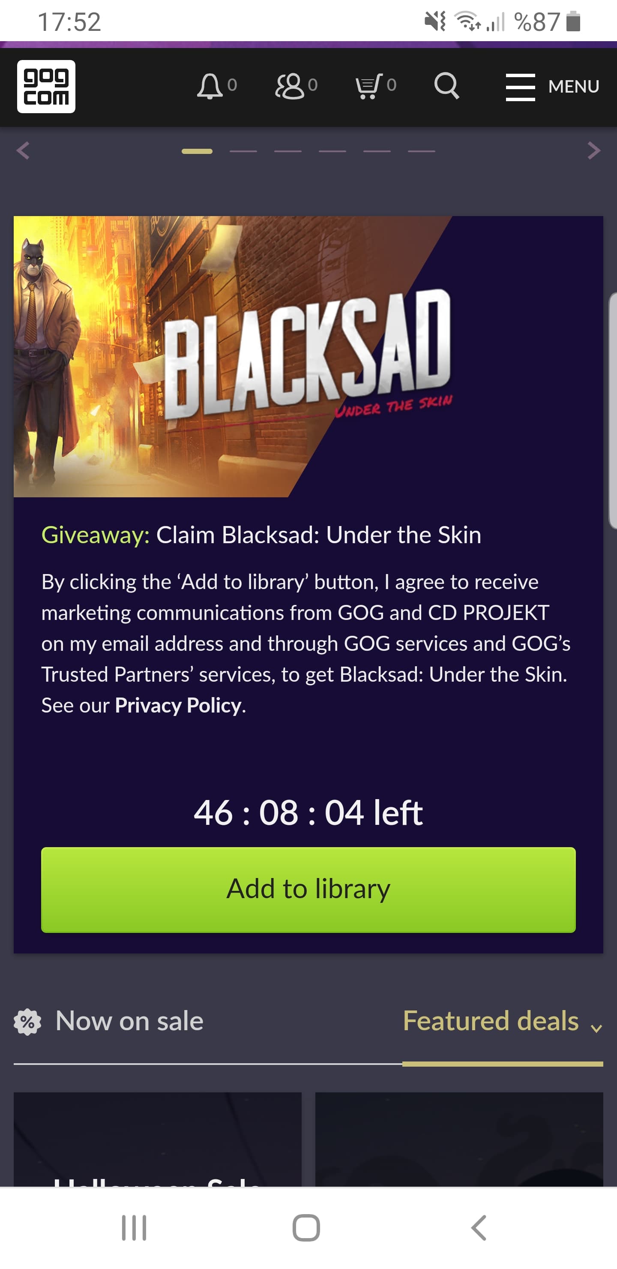Go to previous carousel slide arrow

tap(23, 151)
